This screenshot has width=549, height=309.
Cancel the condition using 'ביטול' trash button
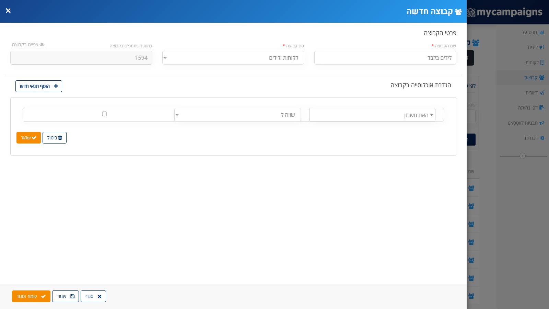(55, 138)
